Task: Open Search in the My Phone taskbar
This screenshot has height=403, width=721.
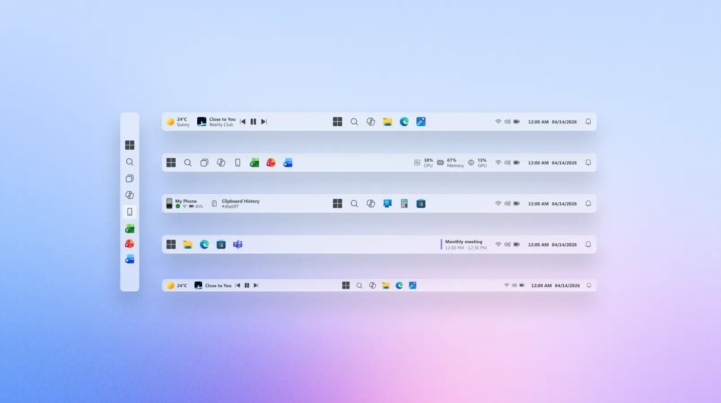Action: (354, 203)
